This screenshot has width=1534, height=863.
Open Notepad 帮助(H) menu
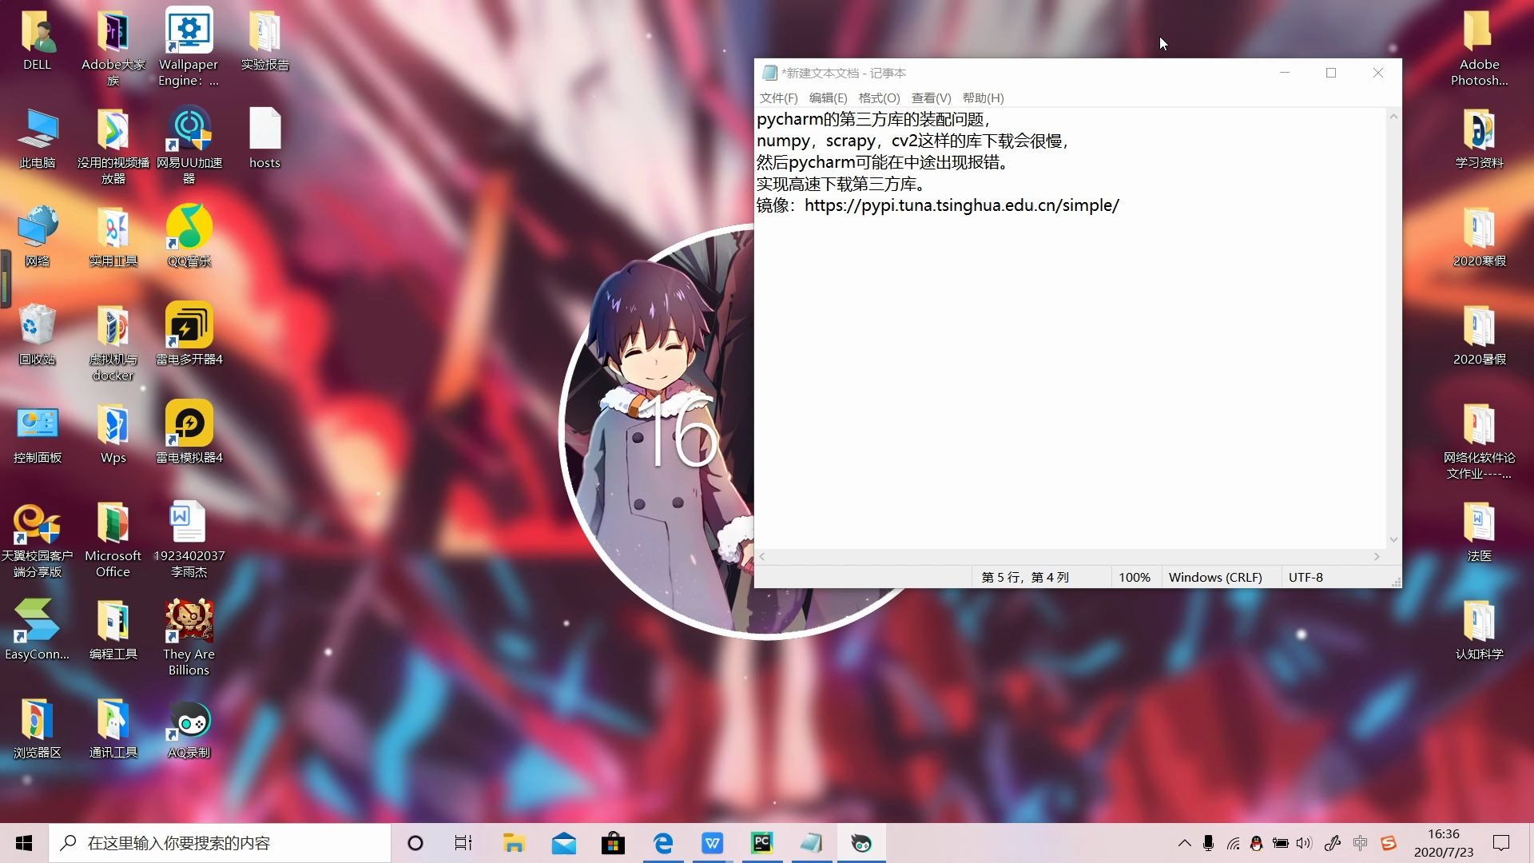pyautogui.click(x=983, y=97)
